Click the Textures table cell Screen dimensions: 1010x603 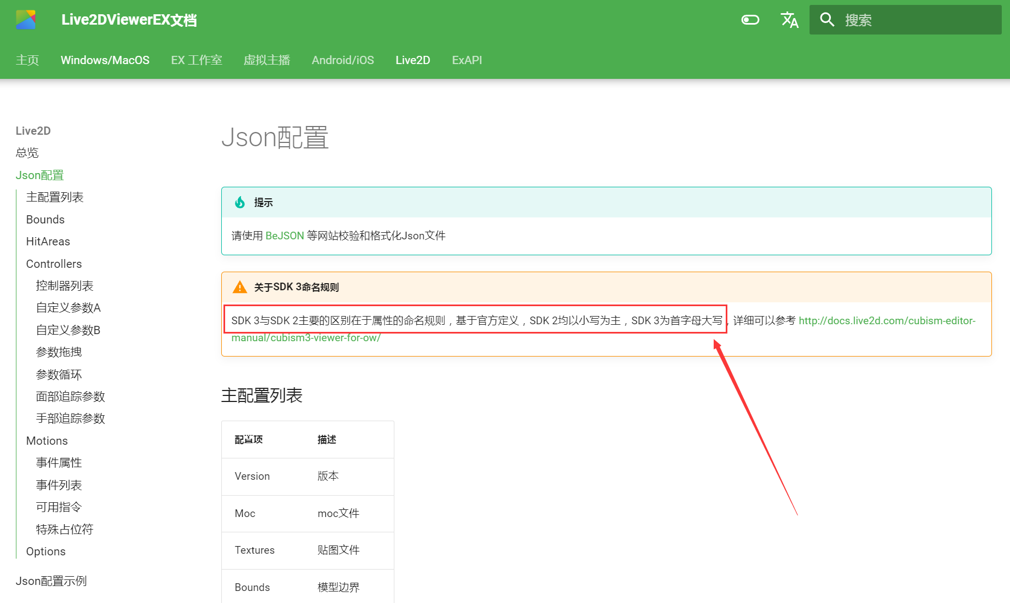click(x=255, y=550)
